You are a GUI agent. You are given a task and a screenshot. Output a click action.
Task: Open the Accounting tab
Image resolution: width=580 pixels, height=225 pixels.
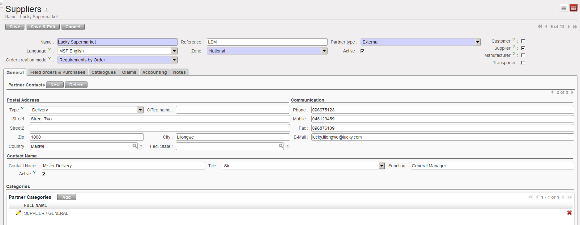[155, 72]
